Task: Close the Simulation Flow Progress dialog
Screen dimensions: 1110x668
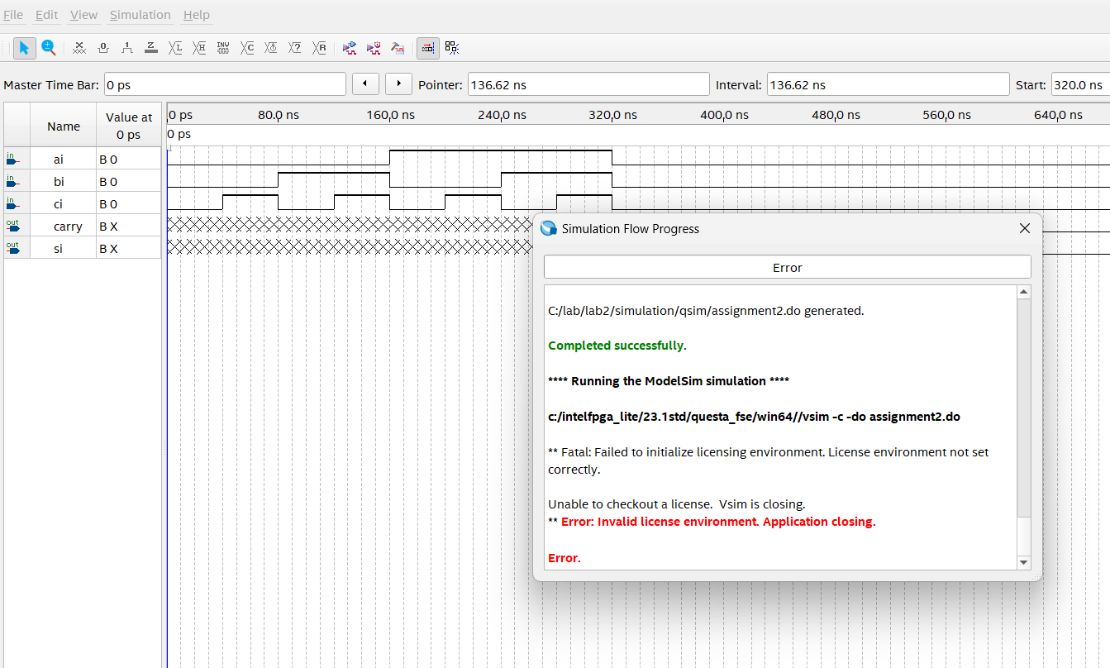Action: click(x=1025, y=228)
